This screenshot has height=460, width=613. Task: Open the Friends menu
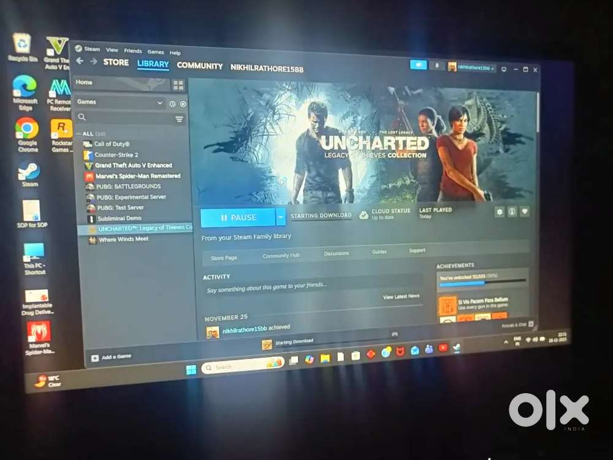[x=132, y=51]
